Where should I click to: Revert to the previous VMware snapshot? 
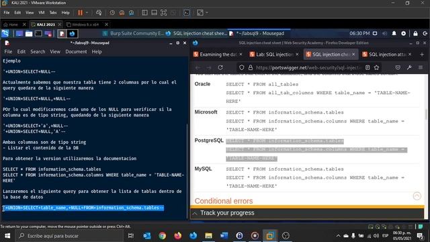pos(122,13)
